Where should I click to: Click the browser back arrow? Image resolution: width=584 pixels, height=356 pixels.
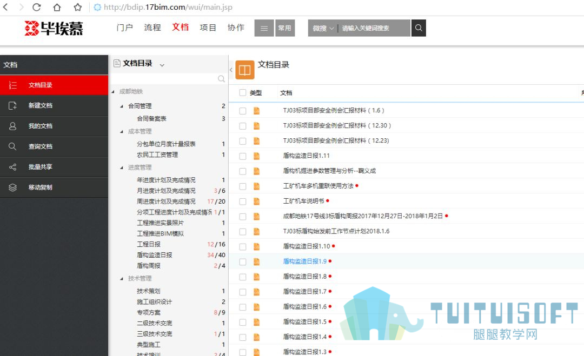click(5, 7)
